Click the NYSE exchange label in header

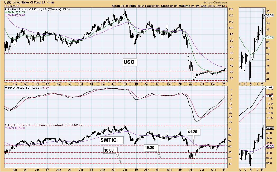click(50, 3)
